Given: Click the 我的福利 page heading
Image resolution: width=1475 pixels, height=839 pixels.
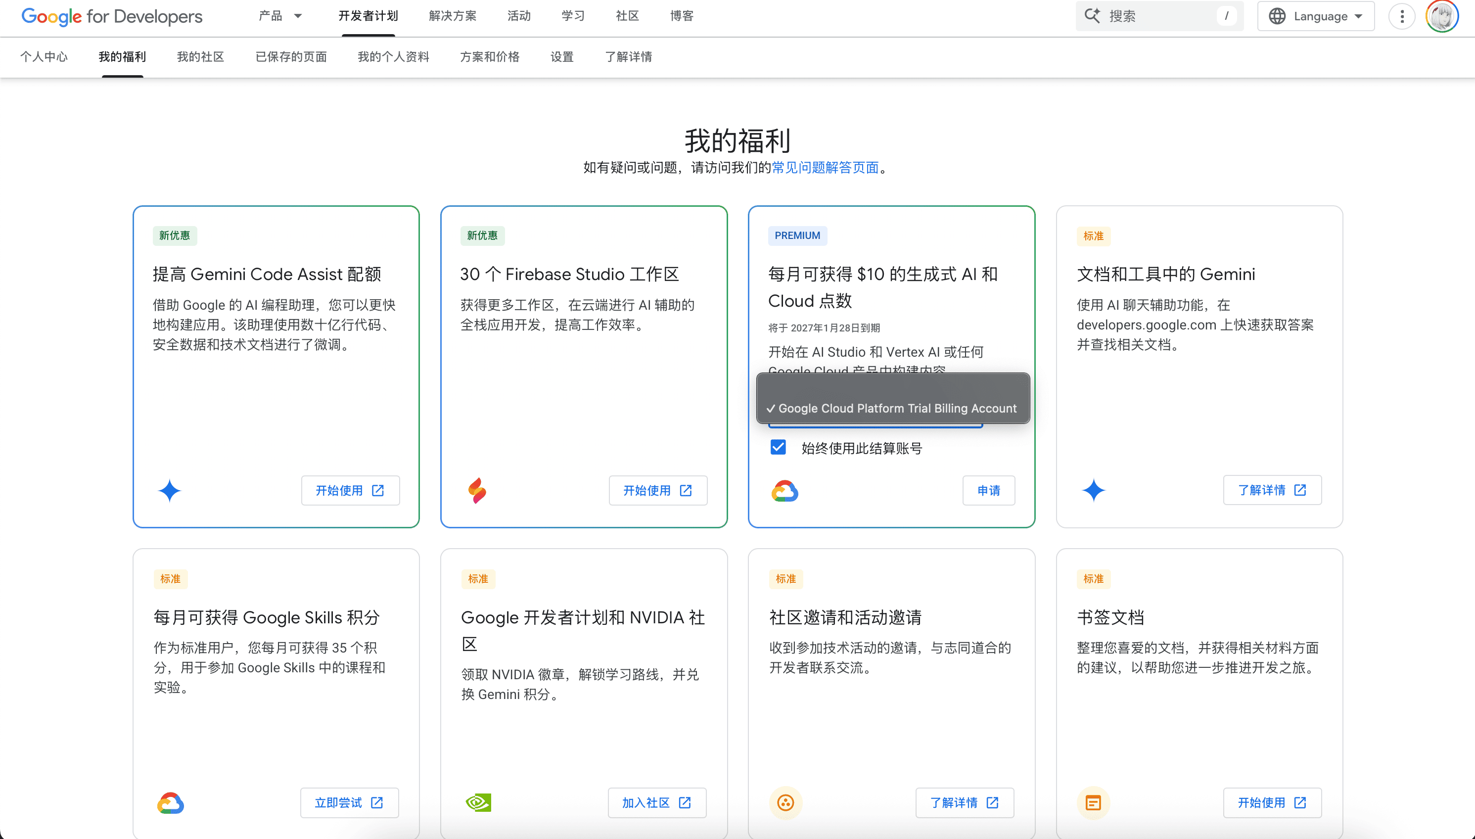Looking at the screenshot, I should [737, 141].
